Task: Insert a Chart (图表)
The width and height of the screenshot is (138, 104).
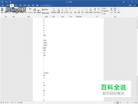Action: pos(35,10)
